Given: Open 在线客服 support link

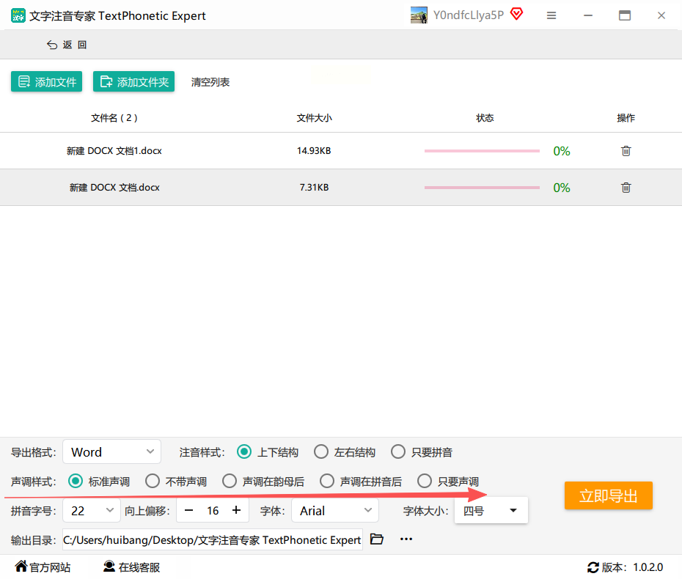Looking at the screenshot, I should (132, 567).
